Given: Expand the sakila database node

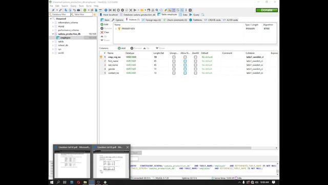Looking at the screenshot, I should [x=53, y=42].
